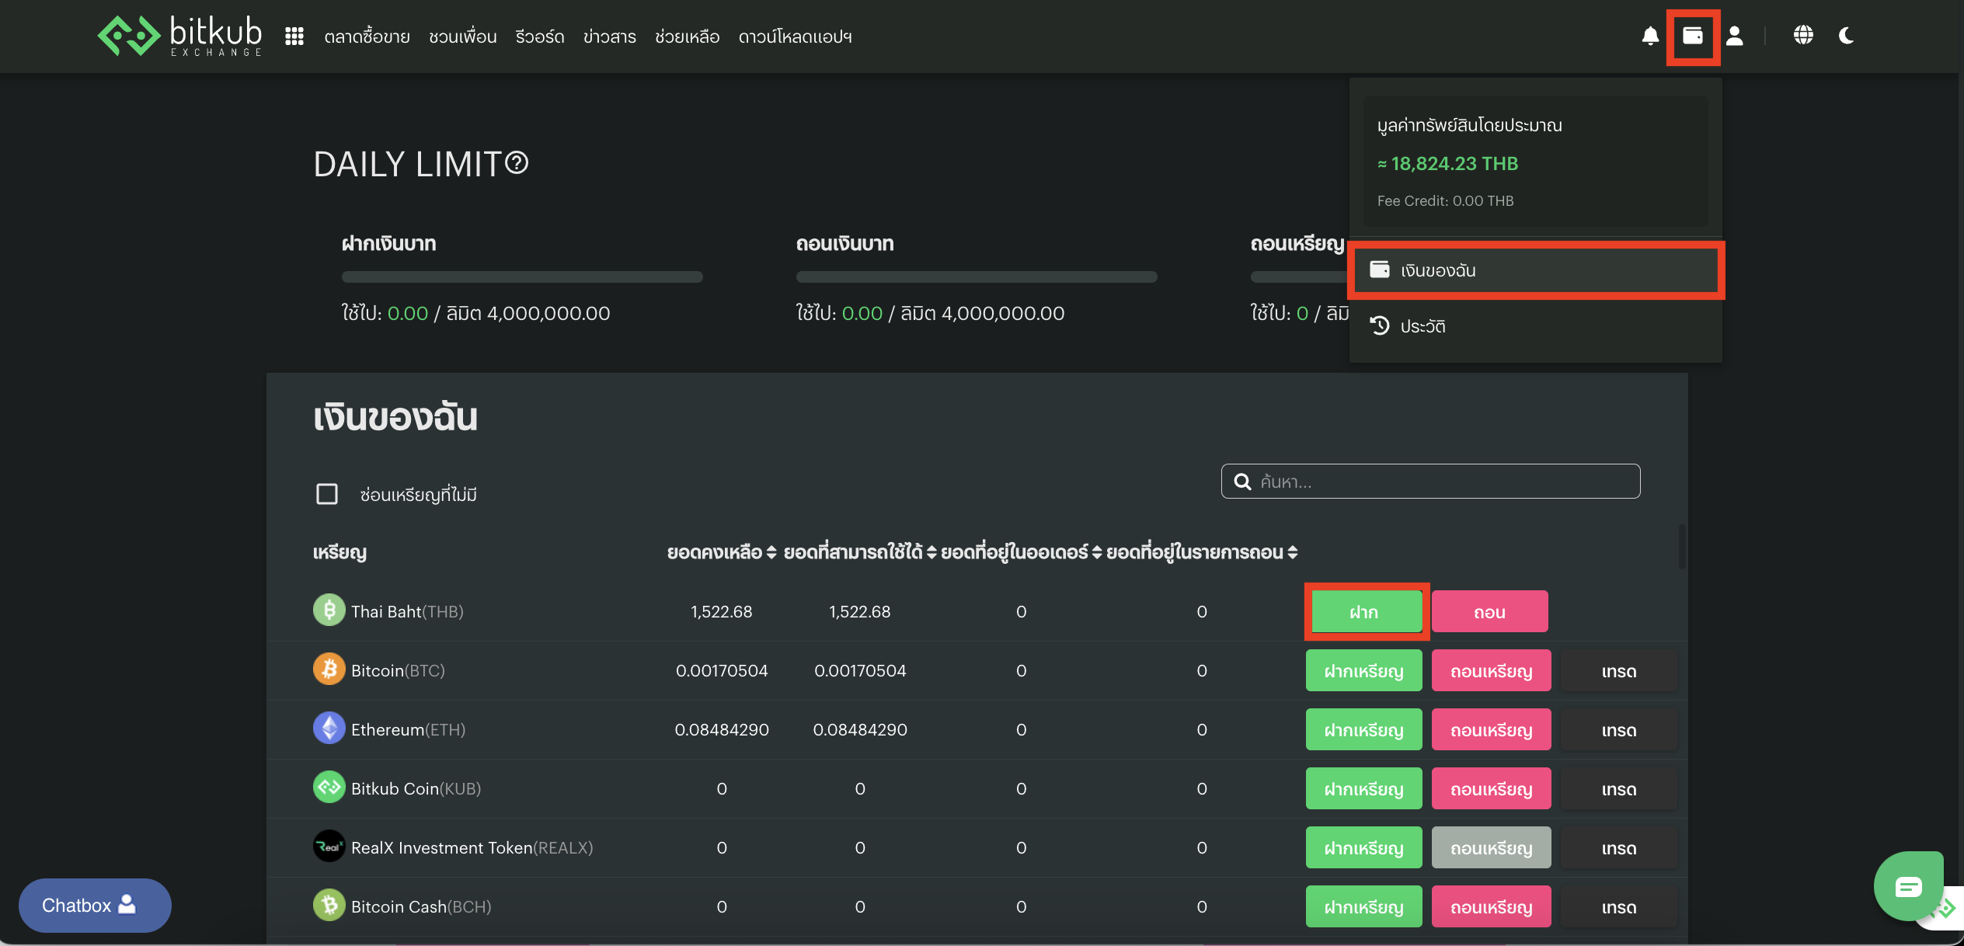The width and height of the screenshot is (1964, 946).
Task: Open the green chat bubble icon
Action: [1908, 886]
